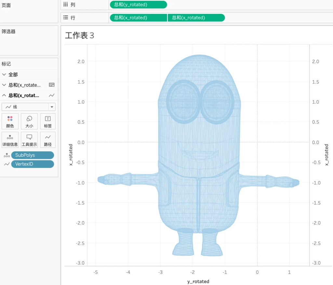Click the -1.0 tick on right axis

(x=316, y=183)
